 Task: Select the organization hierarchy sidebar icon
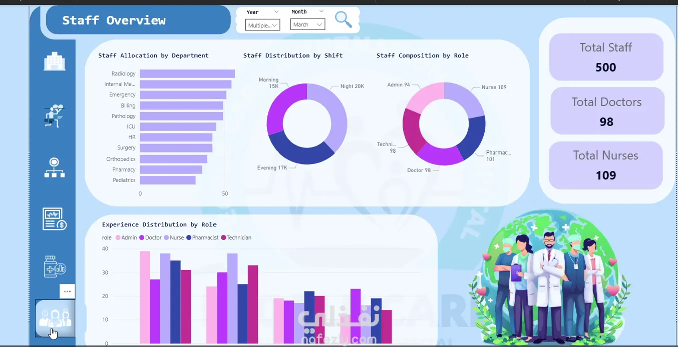(x=54, y=168)
